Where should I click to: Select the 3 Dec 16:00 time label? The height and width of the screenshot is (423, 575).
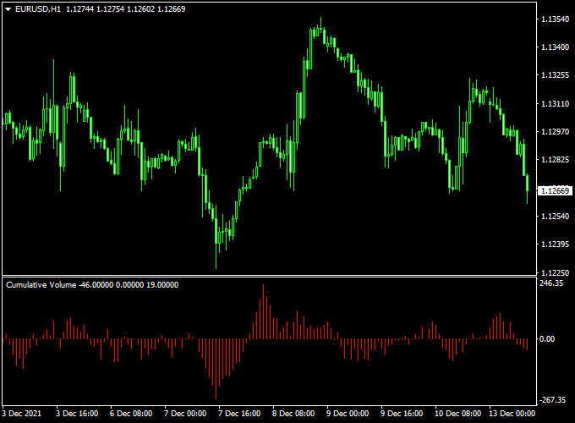(x=77, y=414)
